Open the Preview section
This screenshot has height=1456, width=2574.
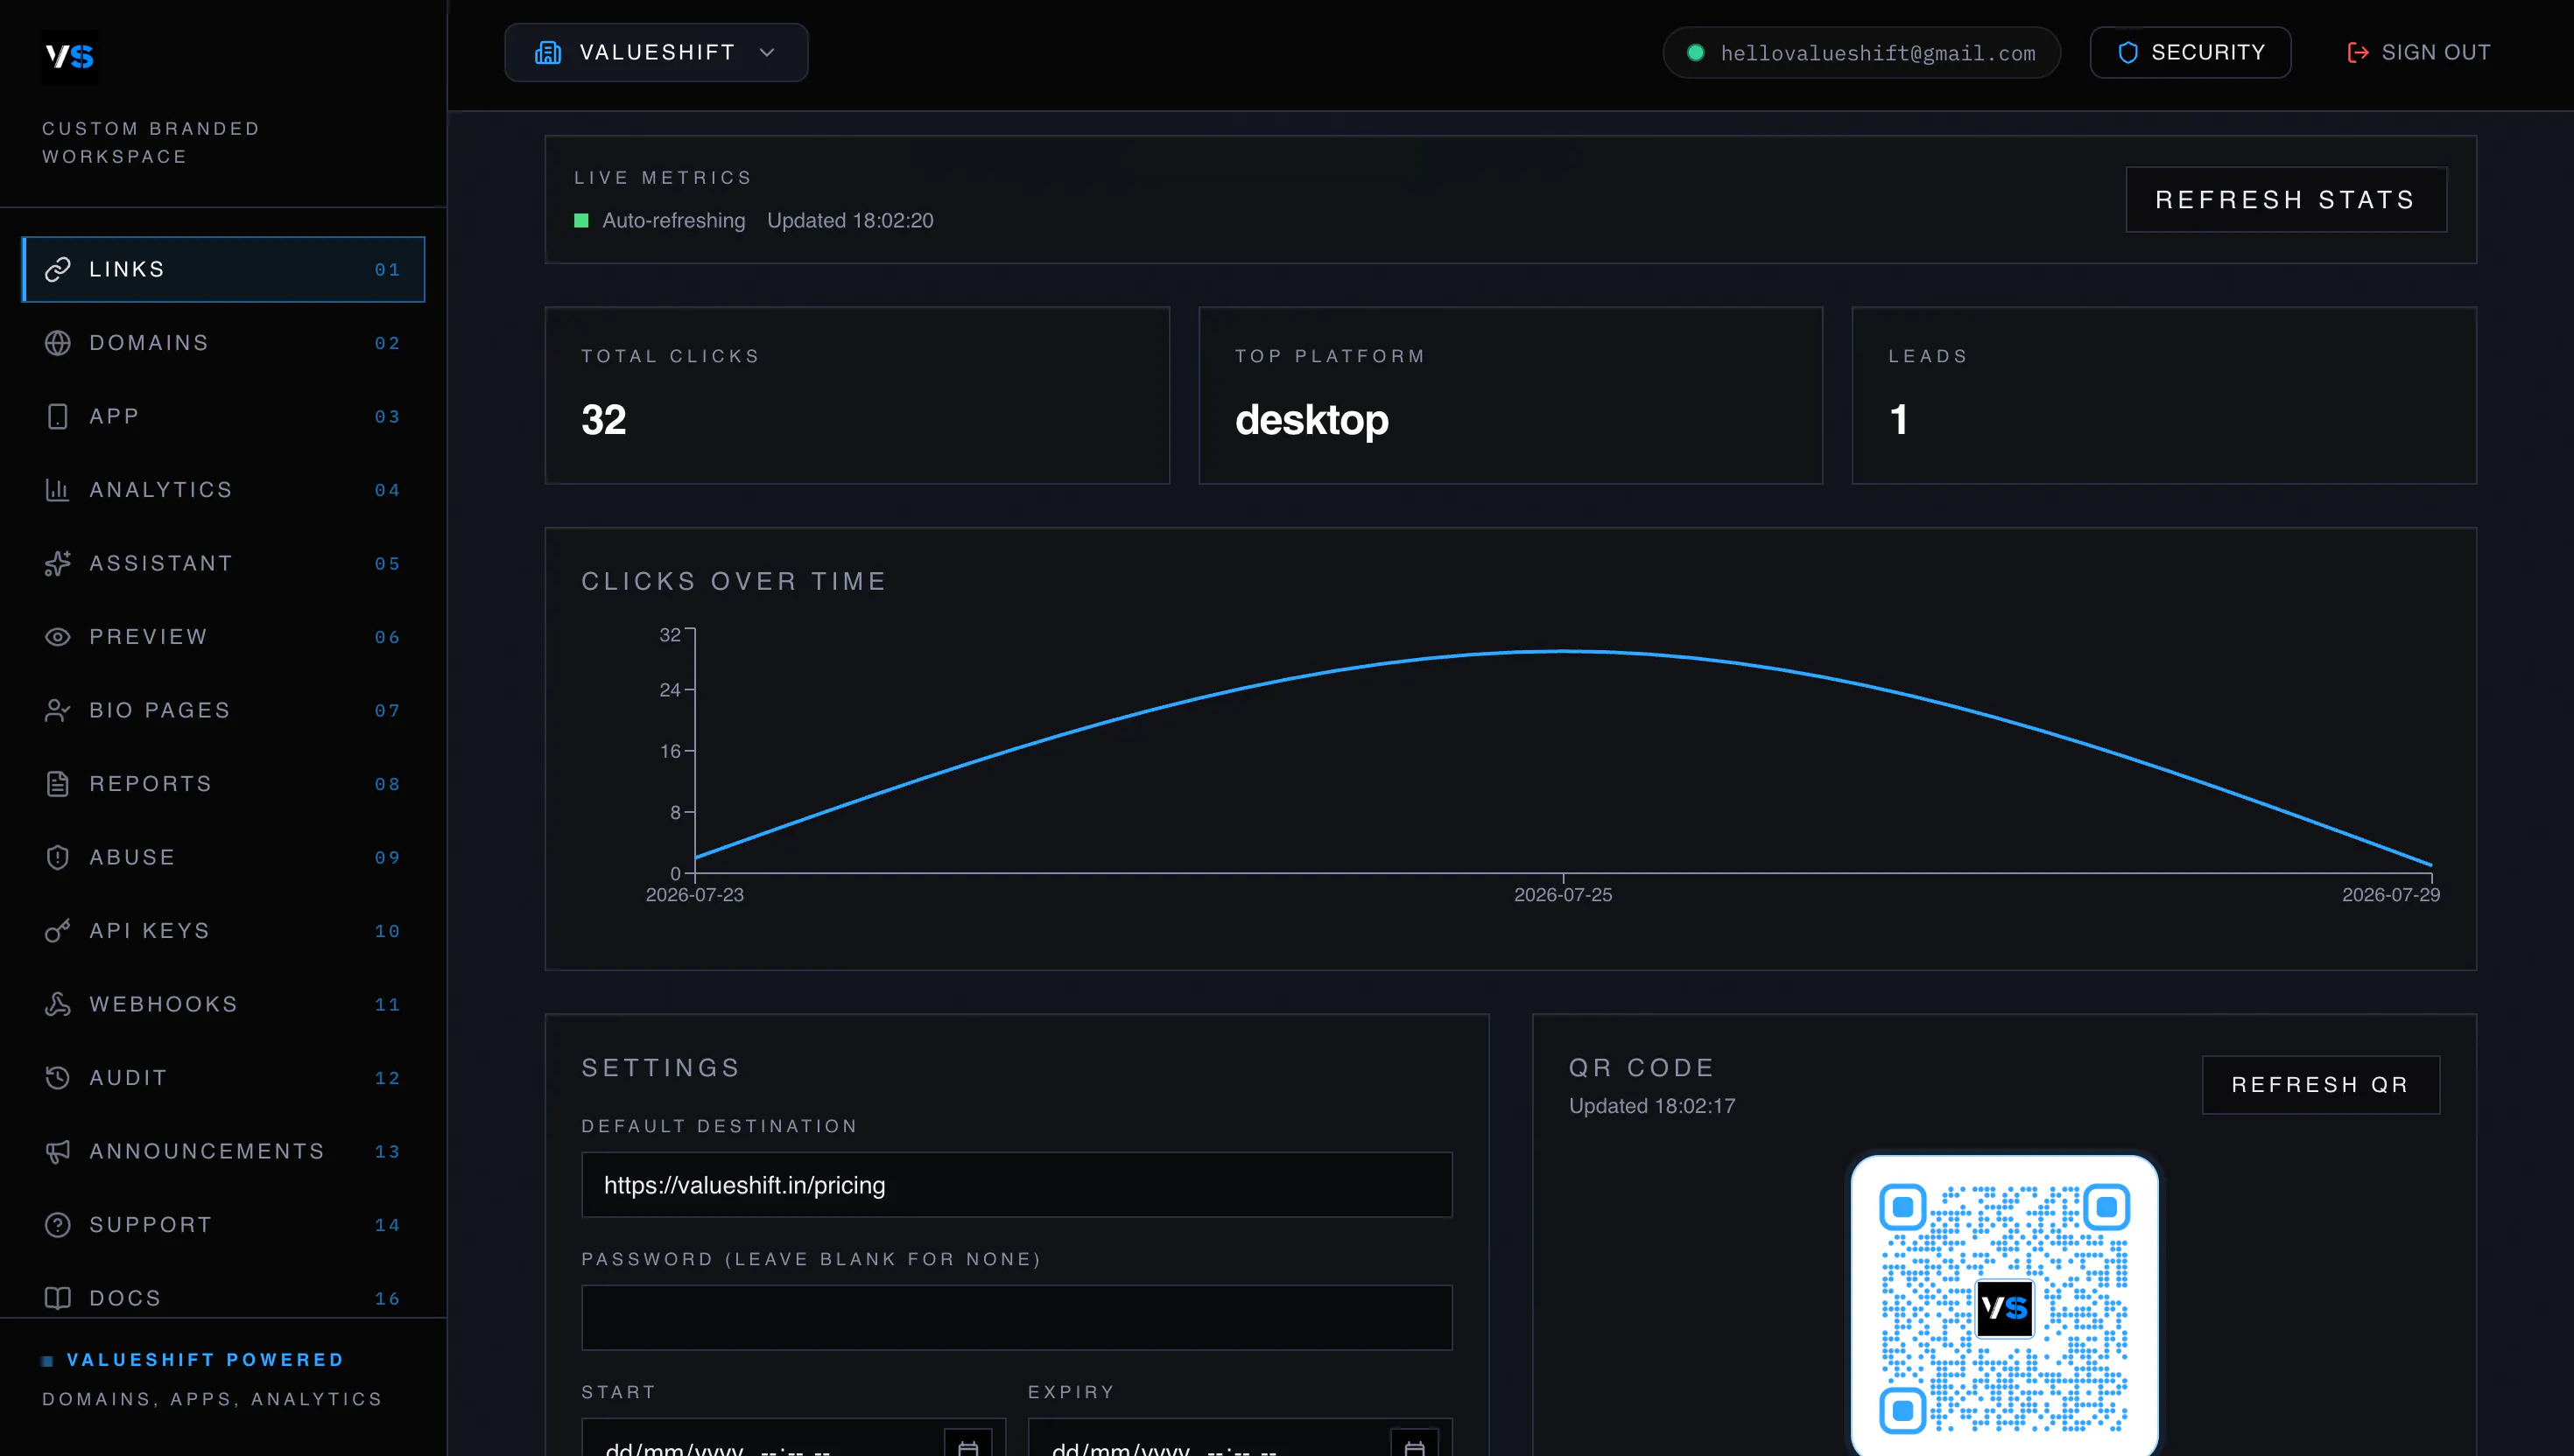point(223,637)
